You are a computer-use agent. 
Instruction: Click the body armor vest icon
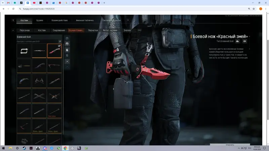pyautogui.click(x=67, y=50)
